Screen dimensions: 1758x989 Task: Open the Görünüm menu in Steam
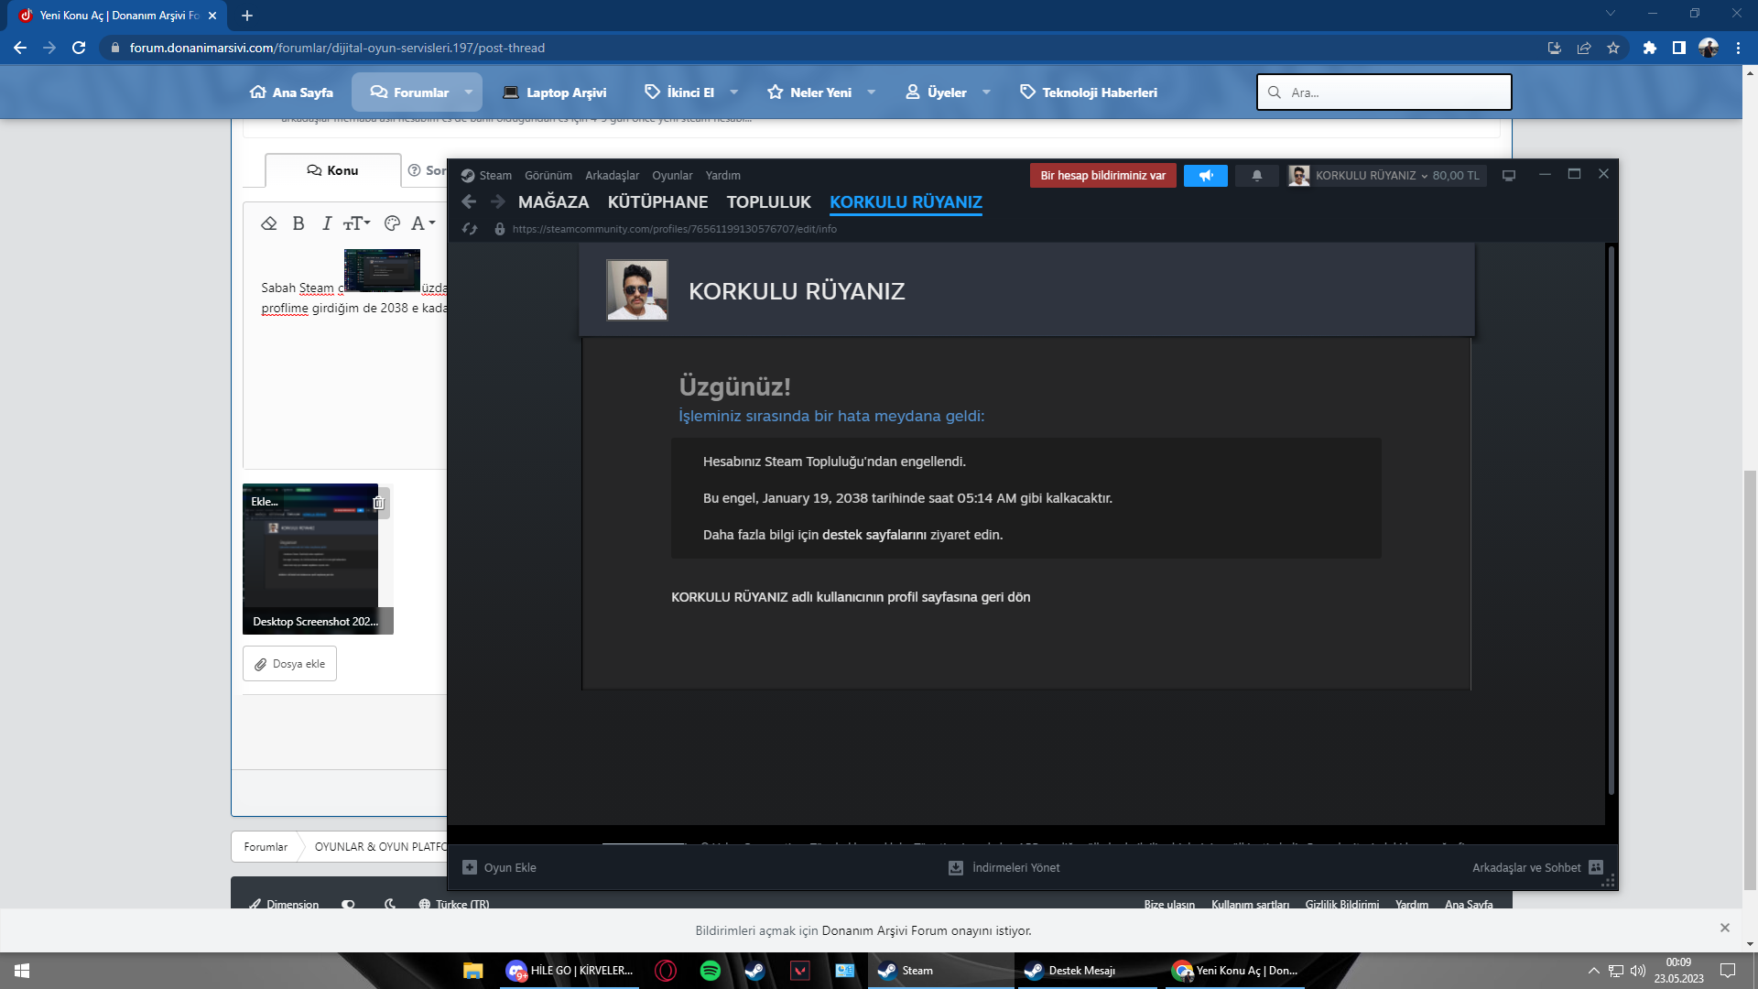click(x=548, y=176)
